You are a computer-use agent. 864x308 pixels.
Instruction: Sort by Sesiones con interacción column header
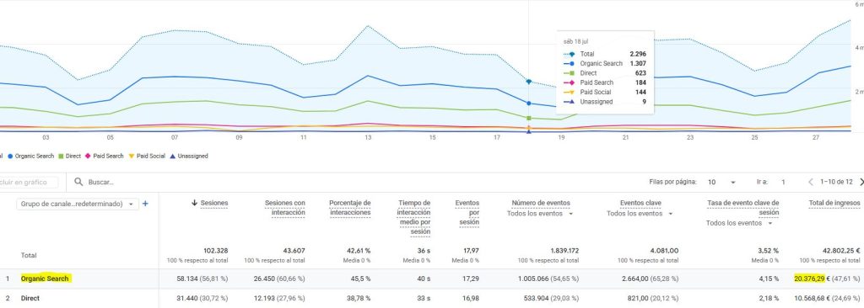[285, 208]
